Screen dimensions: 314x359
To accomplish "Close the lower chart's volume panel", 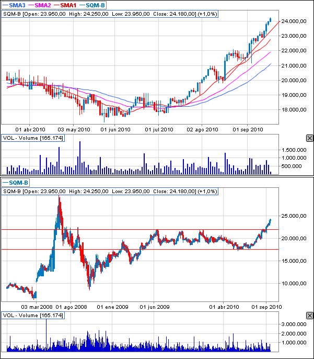I will 310,316.
